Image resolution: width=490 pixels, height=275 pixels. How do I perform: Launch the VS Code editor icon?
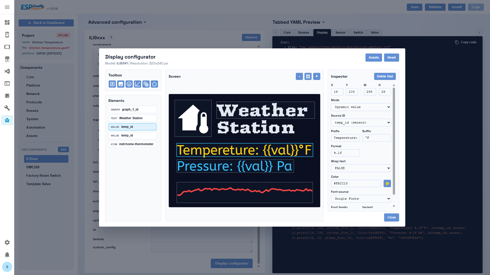click(7, 71)
